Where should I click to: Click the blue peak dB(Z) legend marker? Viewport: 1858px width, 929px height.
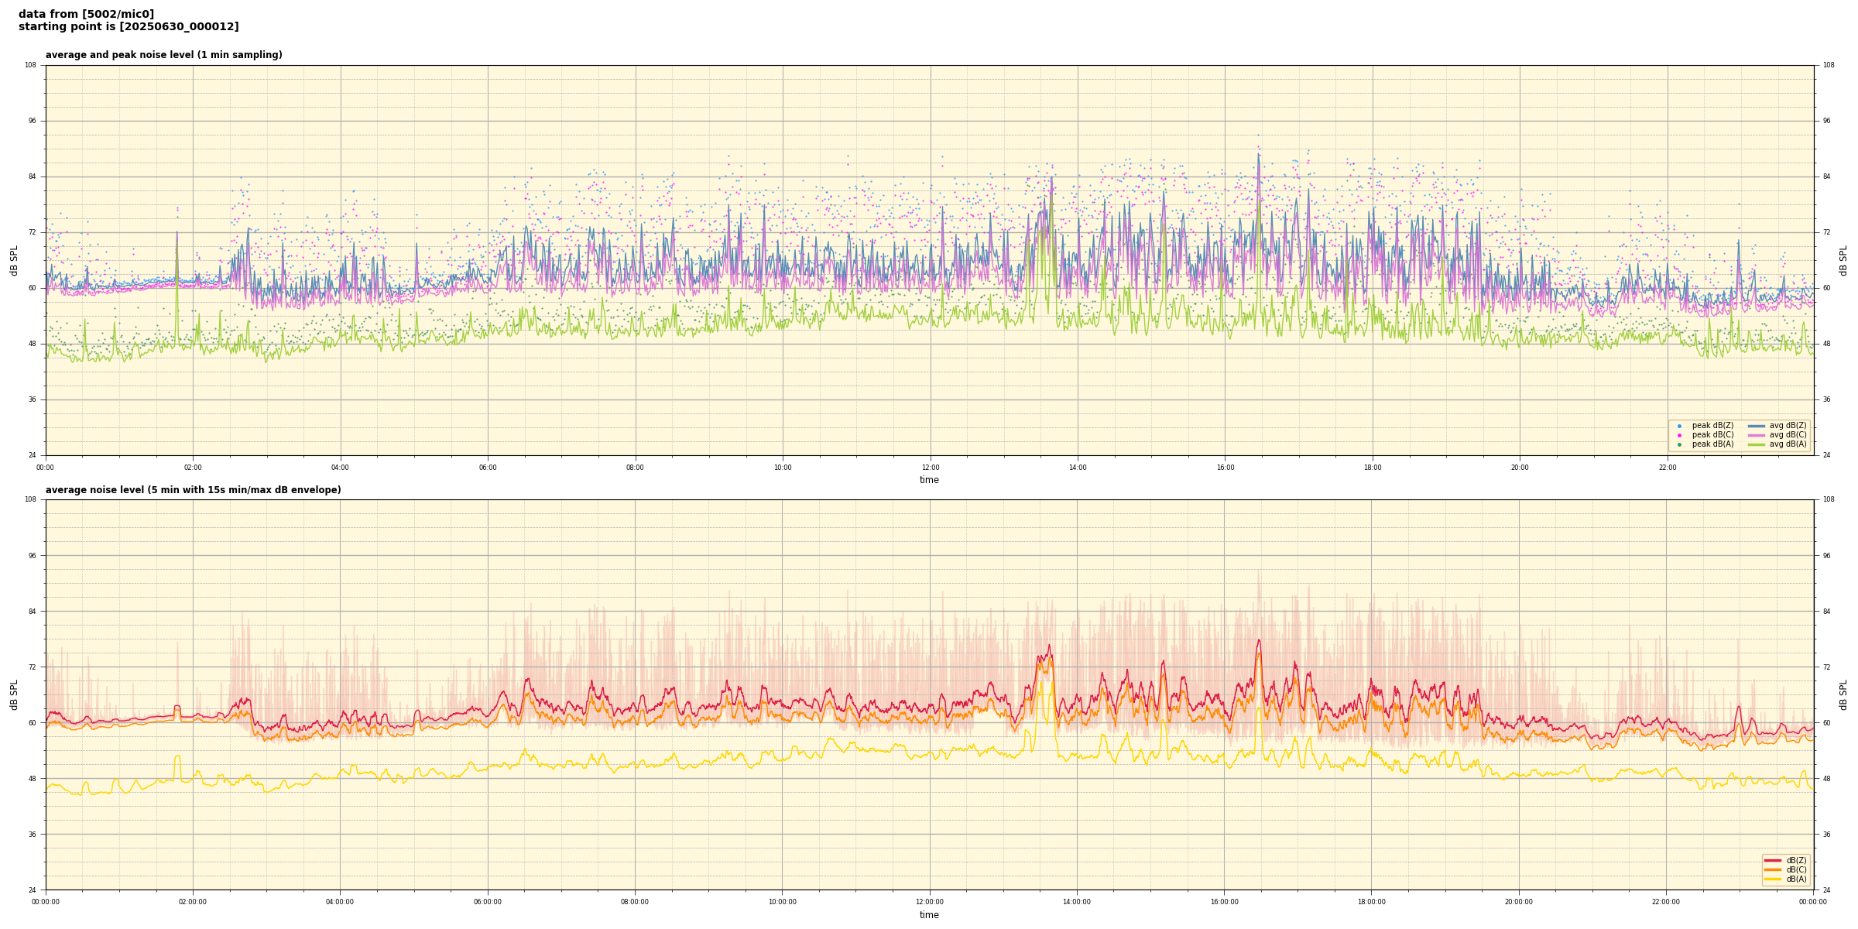click(1679, 426)
